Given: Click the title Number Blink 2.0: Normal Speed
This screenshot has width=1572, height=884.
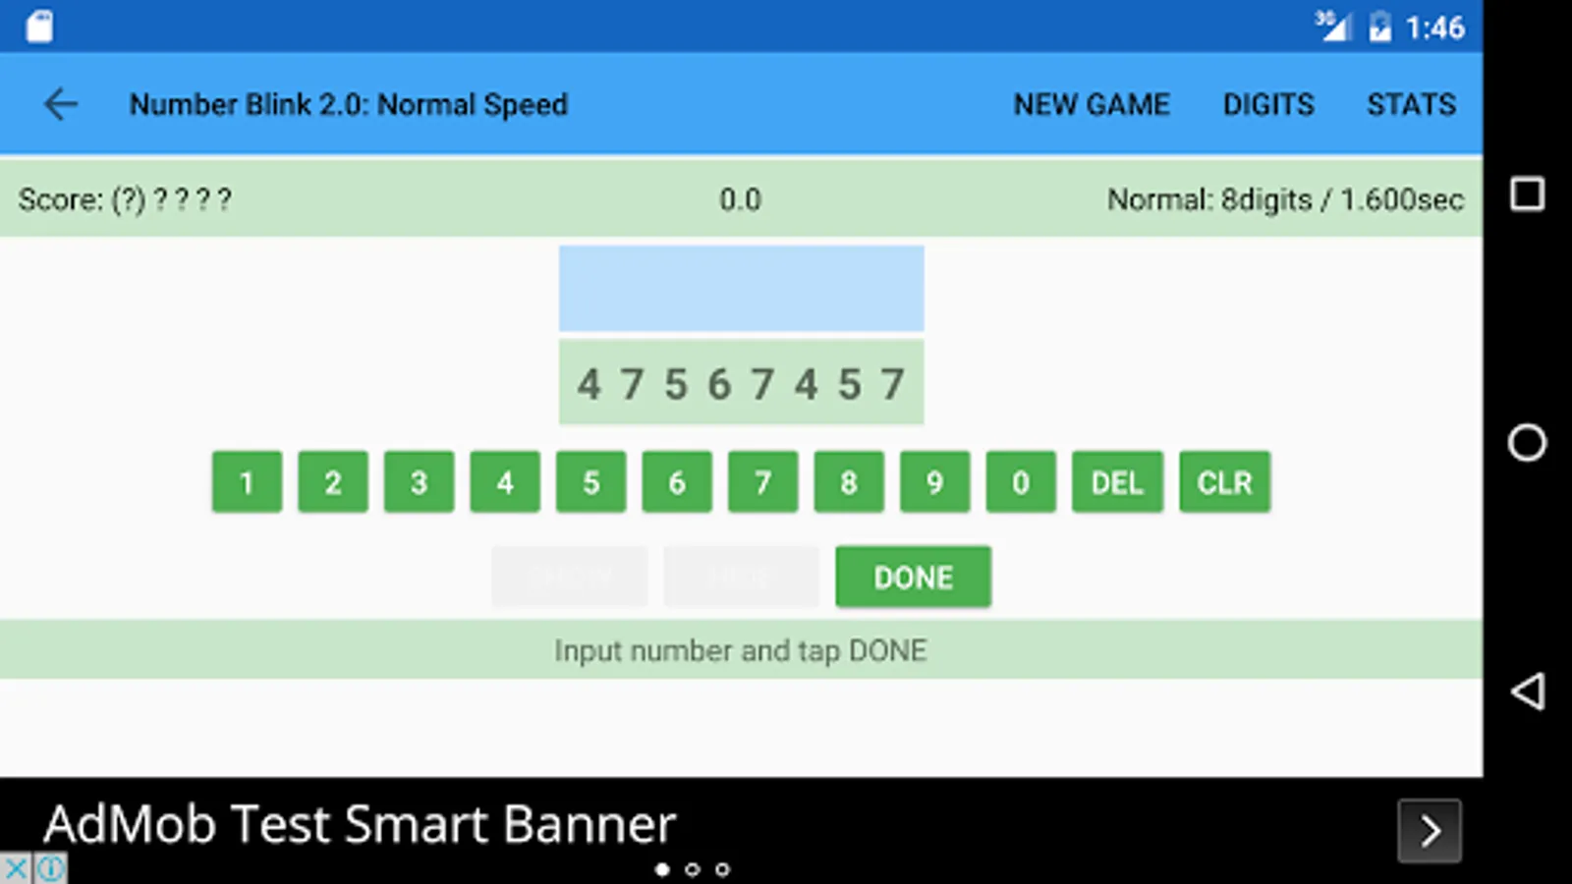Looking at the screenshot, I should [x=349, y=104].
